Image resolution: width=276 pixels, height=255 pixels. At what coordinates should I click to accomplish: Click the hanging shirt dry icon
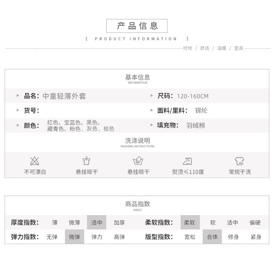(x=86, y=161)
